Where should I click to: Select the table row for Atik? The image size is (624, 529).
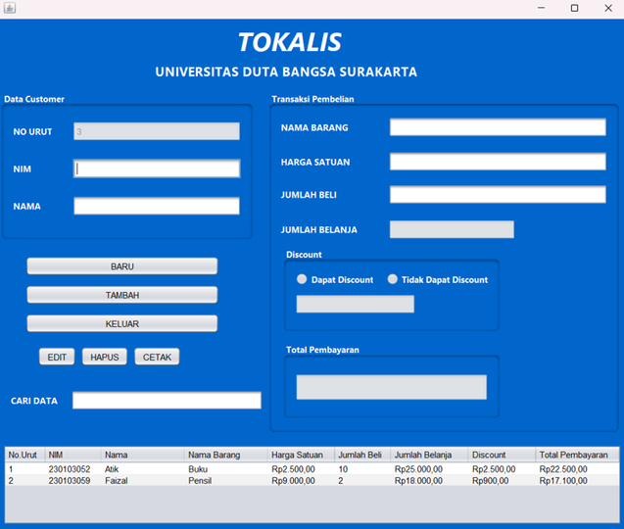(312, 469)
